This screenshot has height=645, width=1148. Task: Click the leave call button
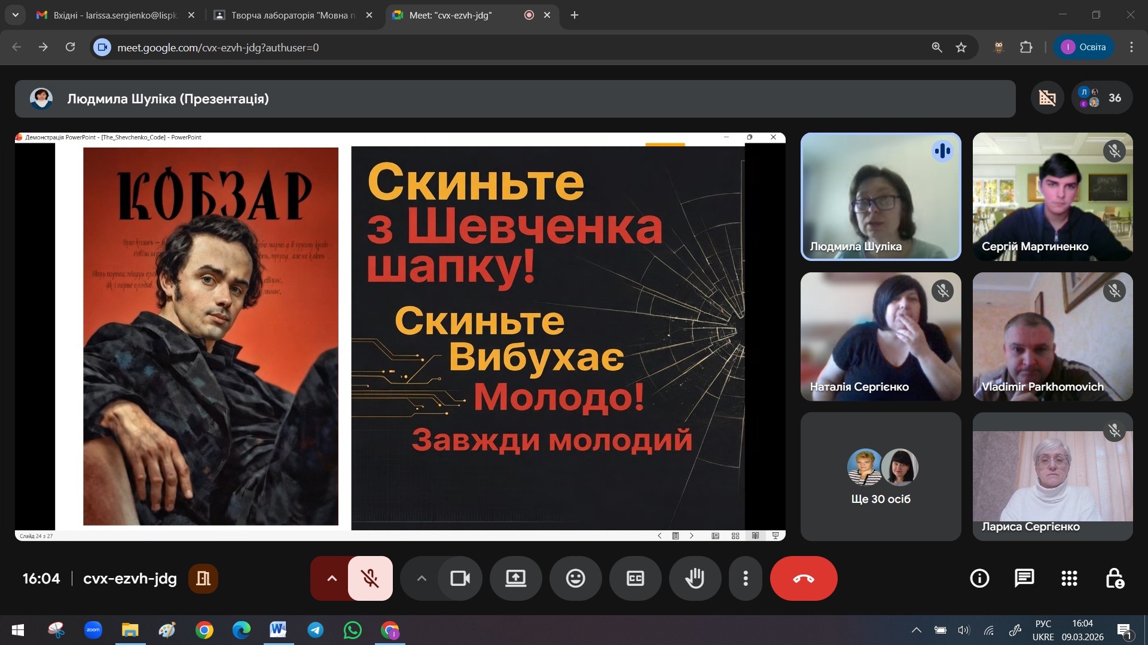tap(804, 578)
